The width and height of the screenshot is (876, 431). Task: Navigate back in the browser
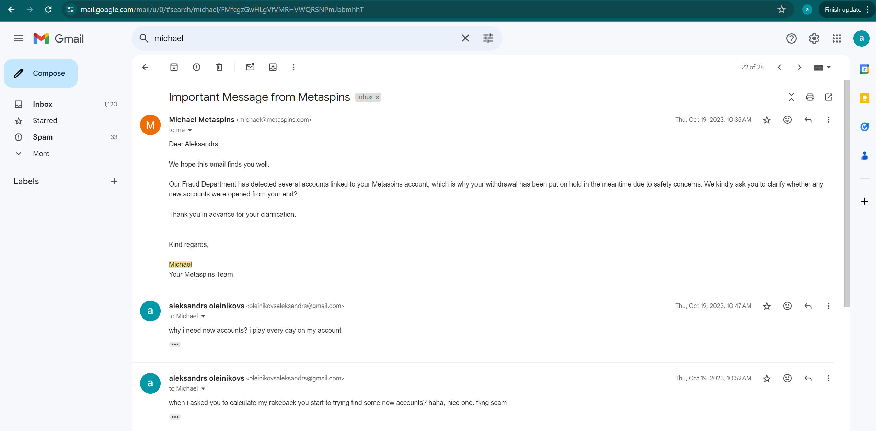pos(11,10)
